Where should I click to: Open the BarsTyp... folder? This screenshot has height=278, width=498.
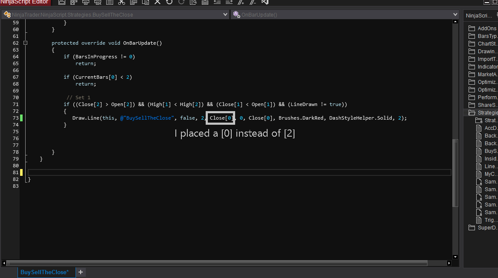483,36
